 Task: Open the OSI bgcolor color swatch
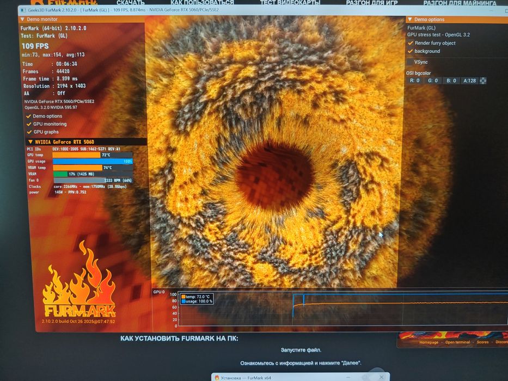(483, 81)
